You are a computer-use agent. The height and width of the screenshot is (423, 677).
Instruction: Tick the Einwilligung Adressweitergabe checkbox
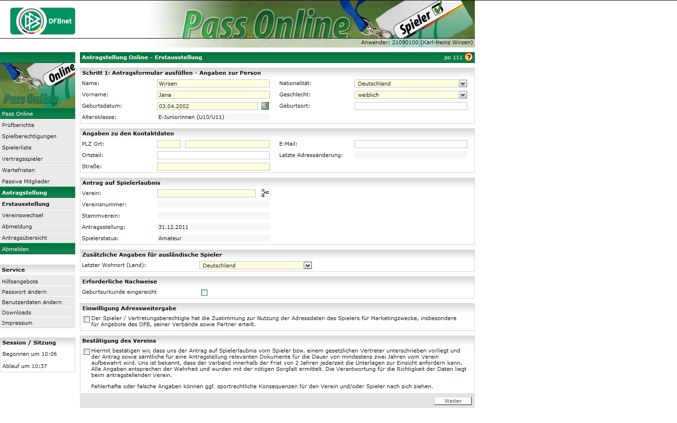(x=87, y=320)
